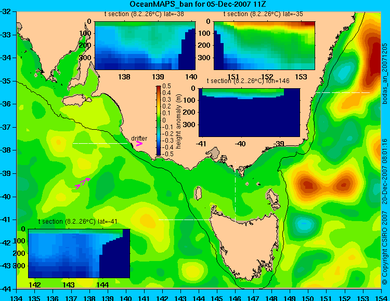Select the caption 't section (8.2..26°C) lat=-38'

pyautogui.click(x=144, y=14)
